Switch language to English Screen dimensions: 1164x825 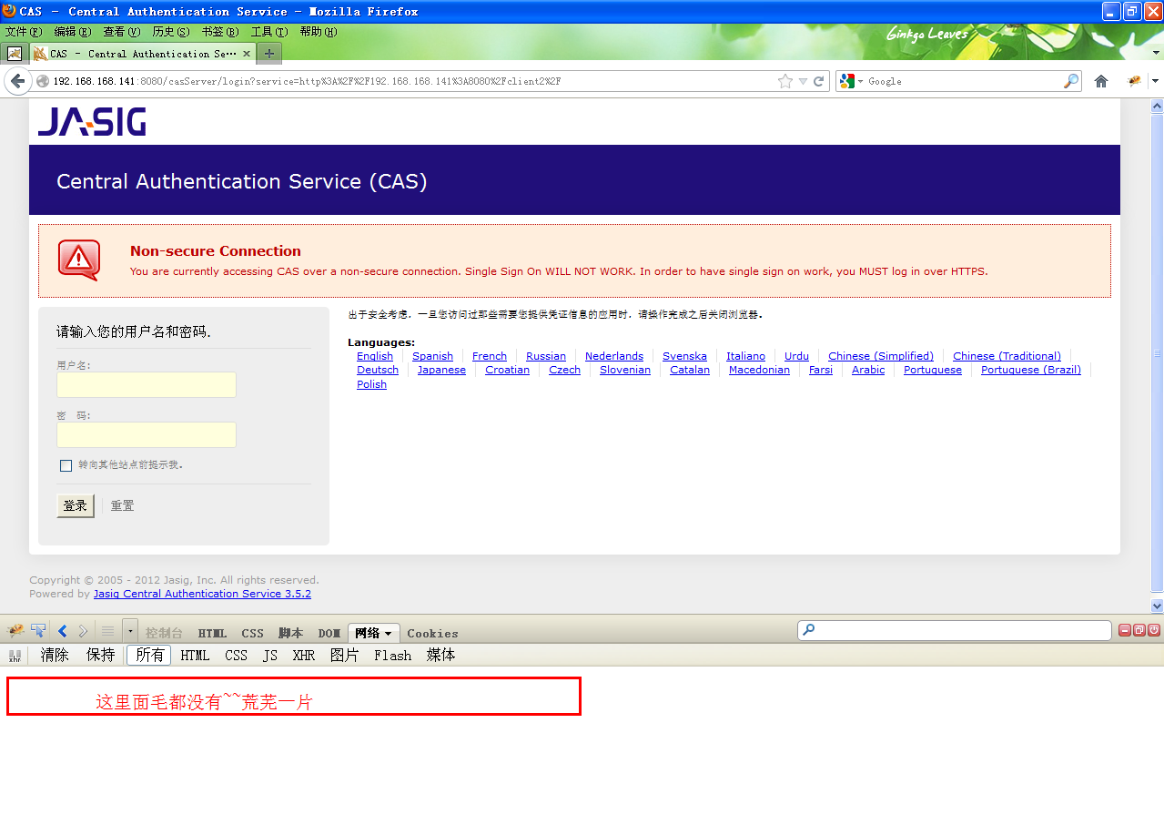tap(375, 356)
